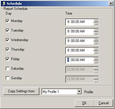Viewport: 115px width, 109px height.
Task: Click into the Thursday time field
Action: [80, 51]
